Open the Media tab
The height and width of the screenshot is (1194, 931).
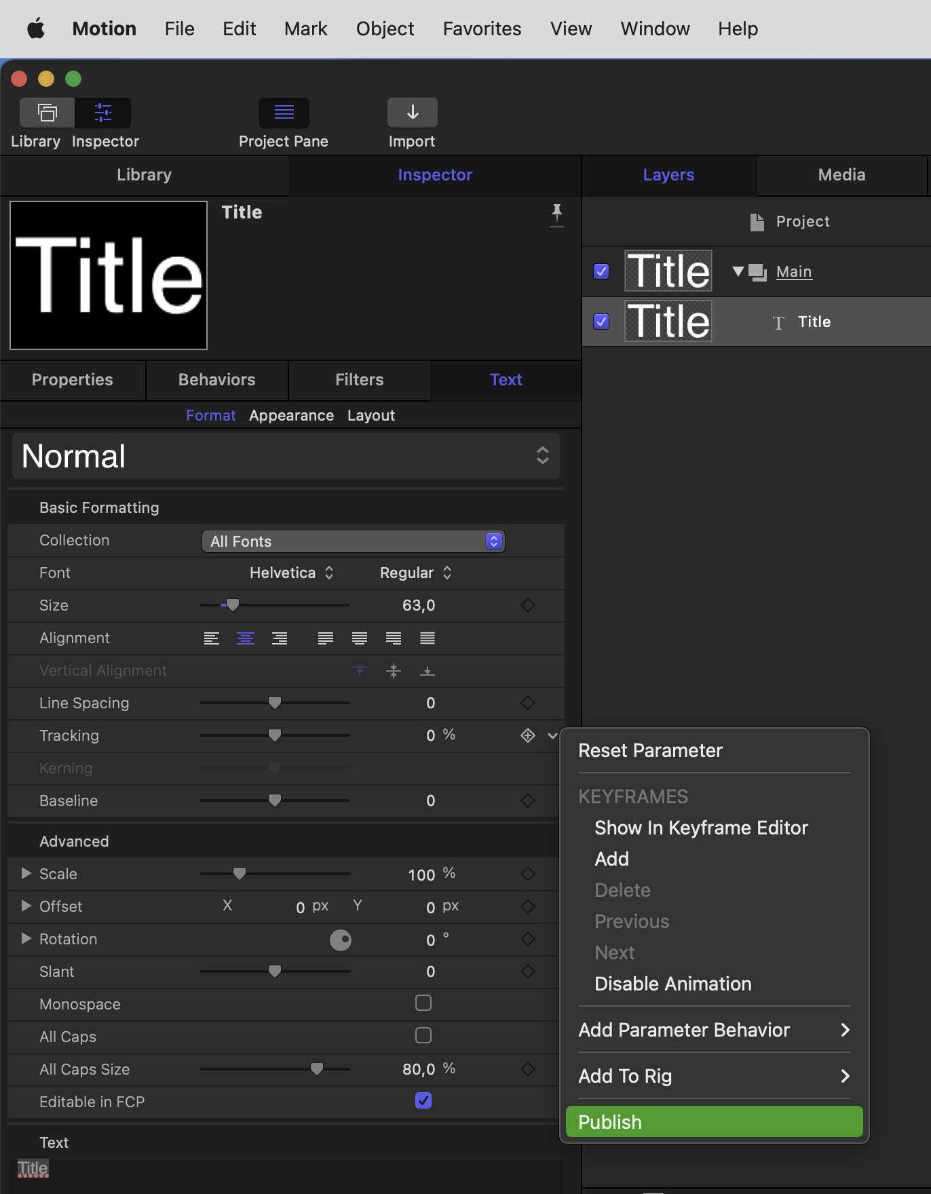click(x=841, y=175)
